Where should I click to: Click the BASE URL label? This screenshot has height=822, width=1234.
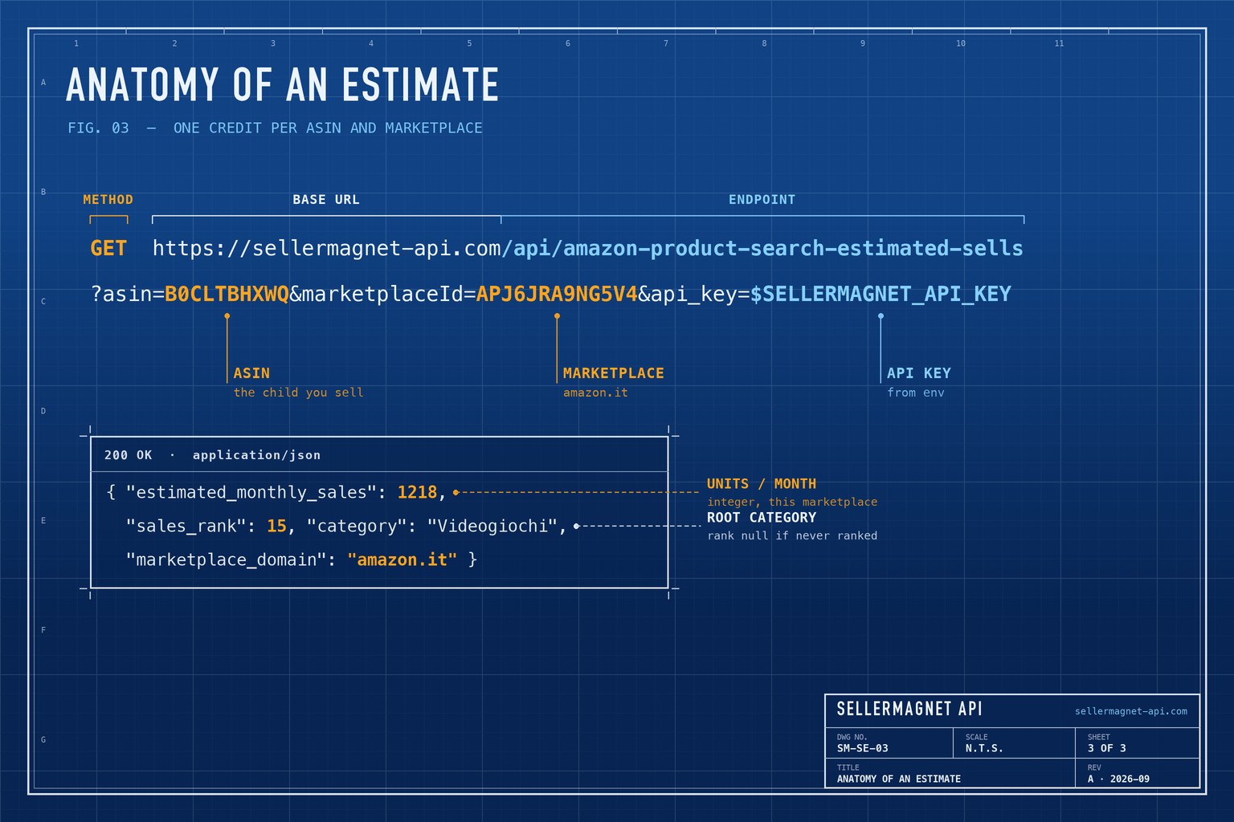tap(325, 199)
